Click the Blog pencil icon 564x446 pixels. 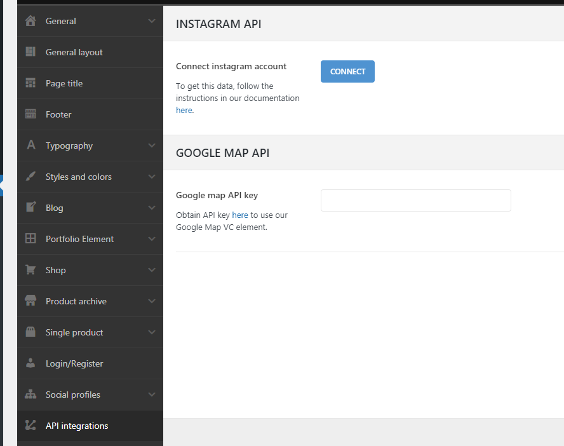pos(30,207)
